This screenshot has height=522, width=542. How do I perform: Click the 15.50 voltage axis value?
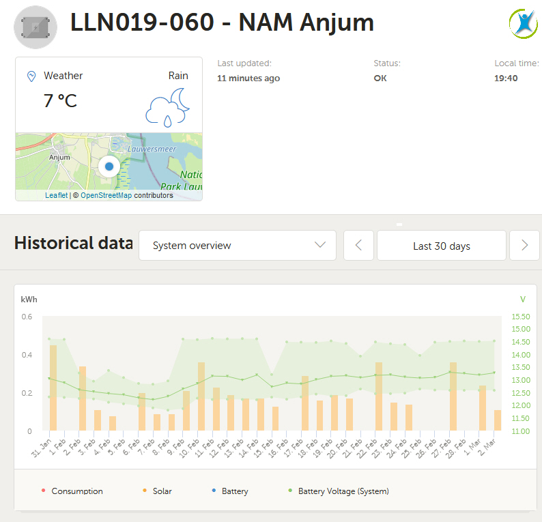(521, 317)
